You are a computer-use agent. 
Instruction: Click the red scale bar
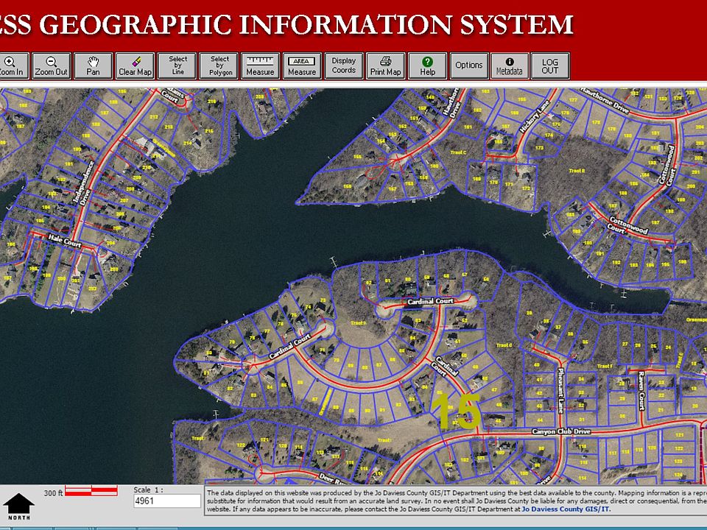tap(91, 491)
